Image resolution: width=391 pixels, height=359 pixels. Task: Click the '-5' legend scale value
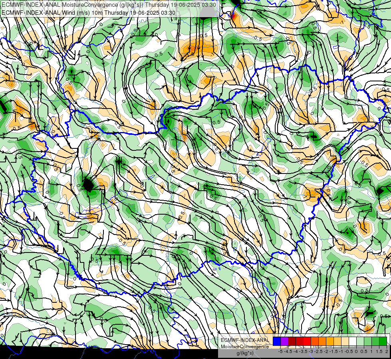click(x=281, y=351)
